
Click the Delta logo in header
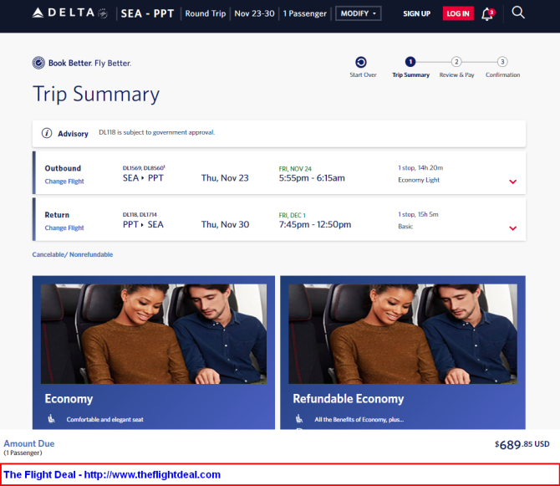(69, 13)
